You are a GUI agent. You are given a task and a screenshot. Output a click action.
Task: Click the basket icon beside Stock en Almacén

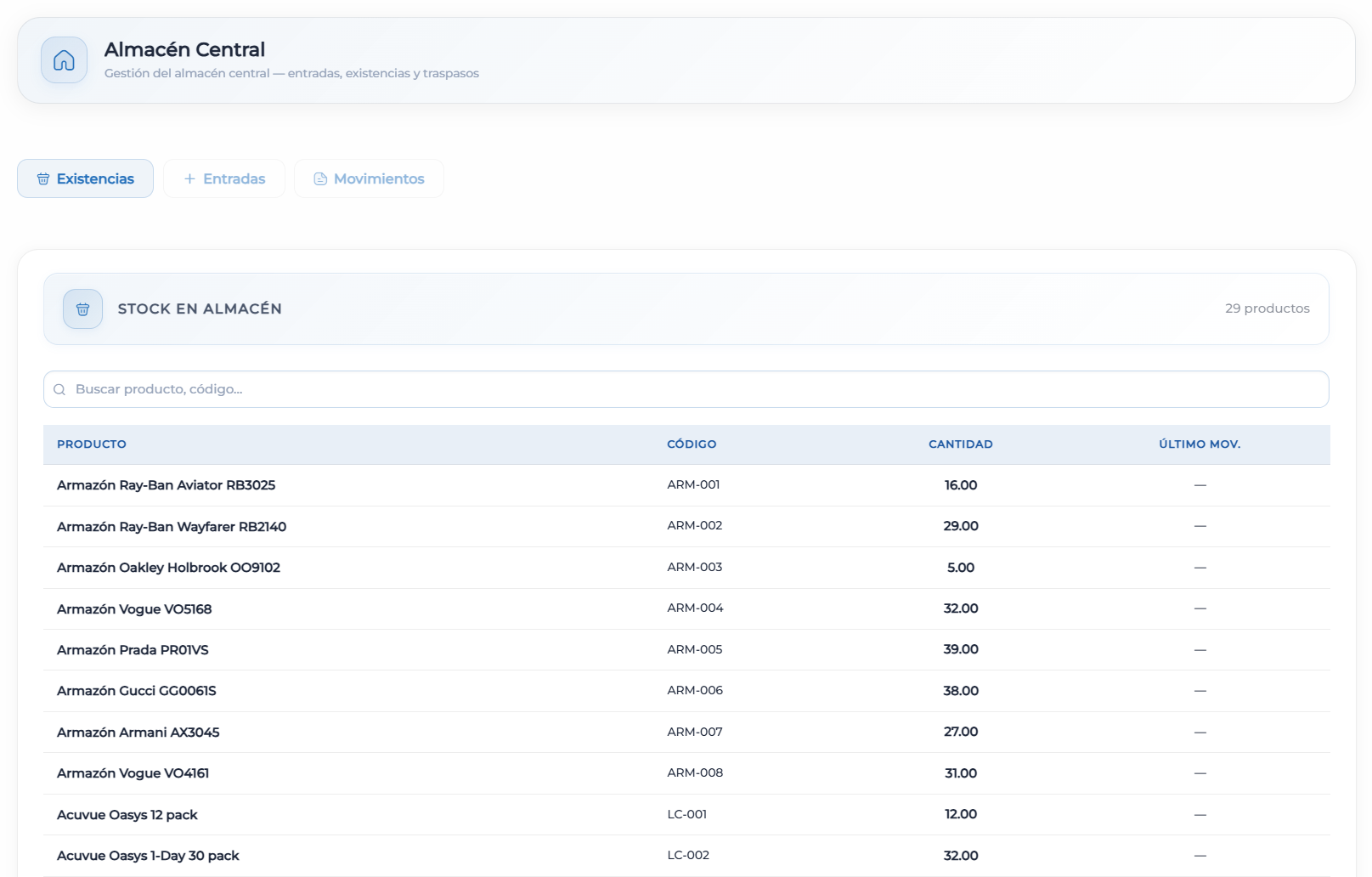[x=82, y=309]
